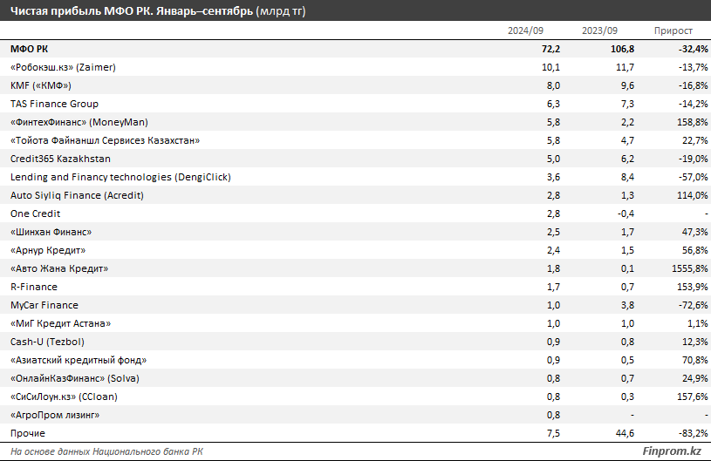Click growth -83,2% in the Прочие row
The width and height of the screenshot is (711, 461).
(693, 433)
